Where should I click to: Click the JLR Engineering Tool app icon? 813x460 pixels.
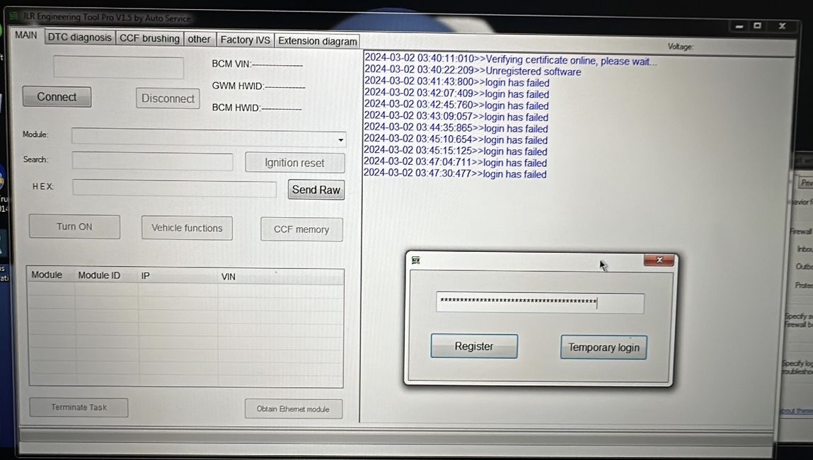pyautogui.click(x=15, y=16)
